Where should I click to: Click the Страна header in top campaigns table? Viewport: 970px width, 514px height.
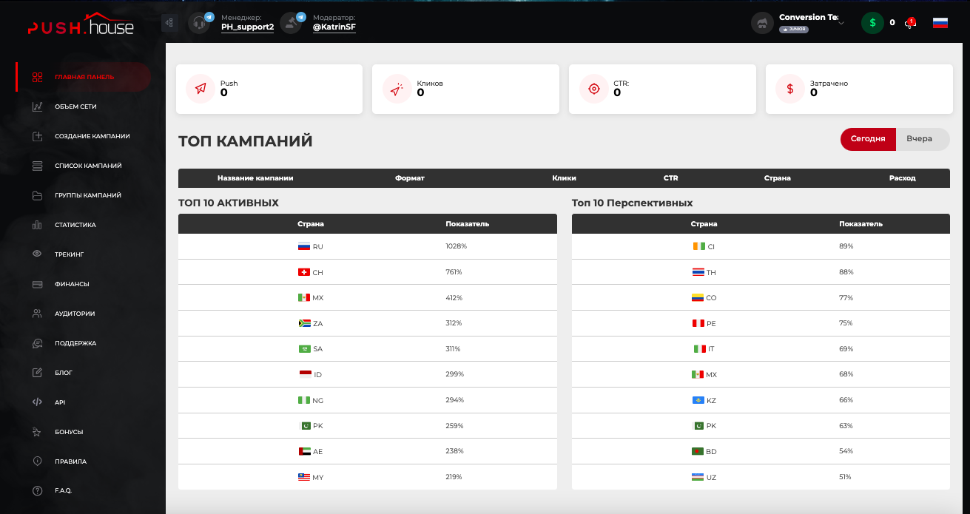pyautogui.click(x=777, y=178)
